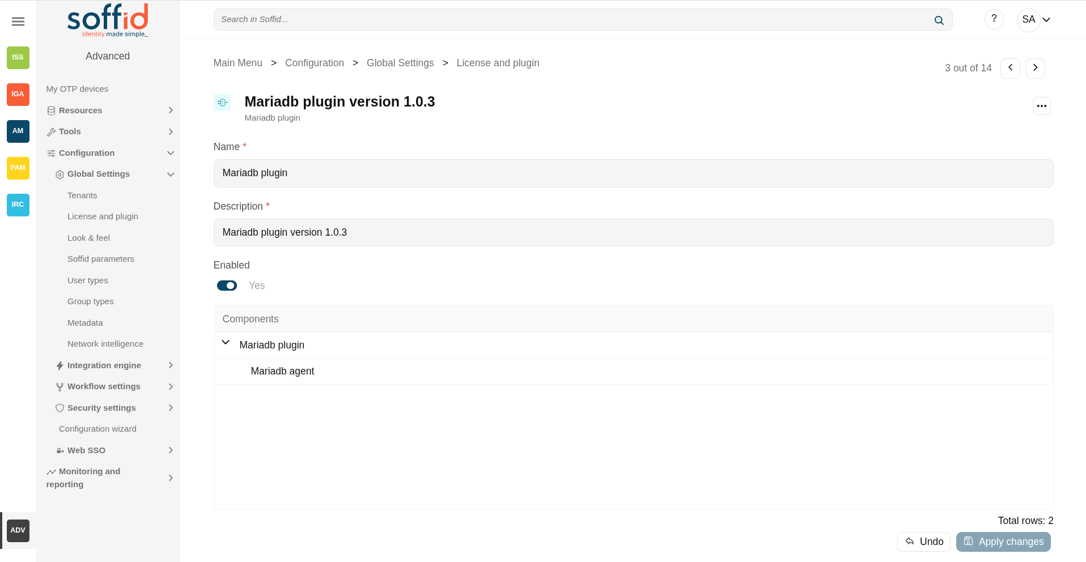Image resolution: width=1086 pixels, height=562 pixels.
Task: Toggle the Enabled switch off
Action: [227, 286]
